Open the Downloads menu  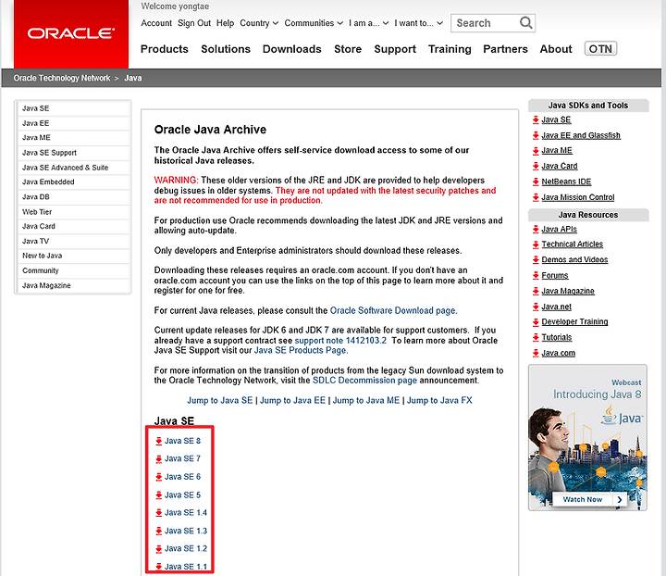tap(291, 49)
